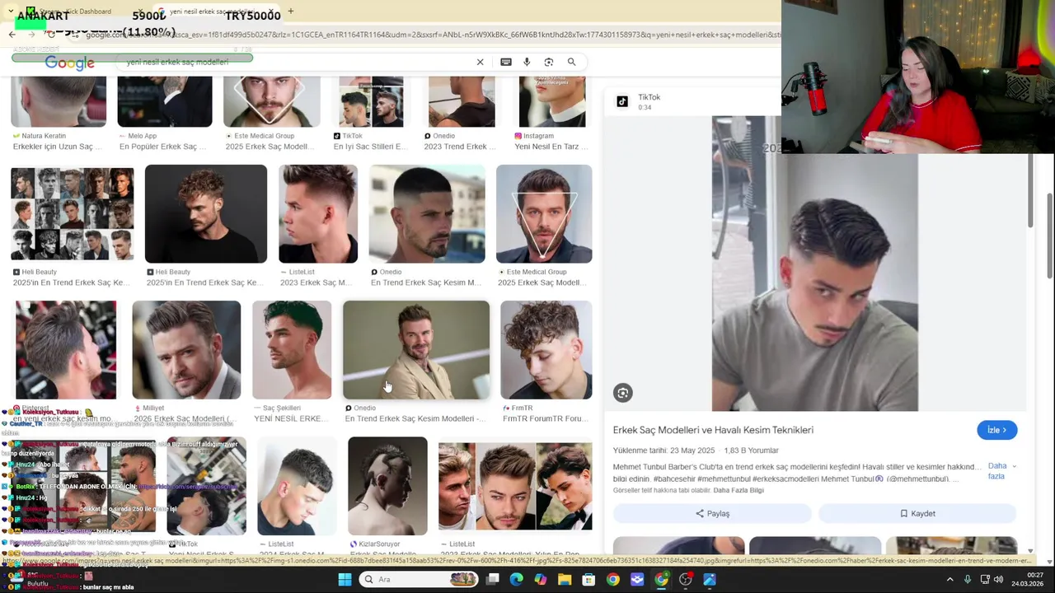Open FrmTR curly hair thumbnail
This screenshot has width=1055, height=593.
[x=546, y=350]
